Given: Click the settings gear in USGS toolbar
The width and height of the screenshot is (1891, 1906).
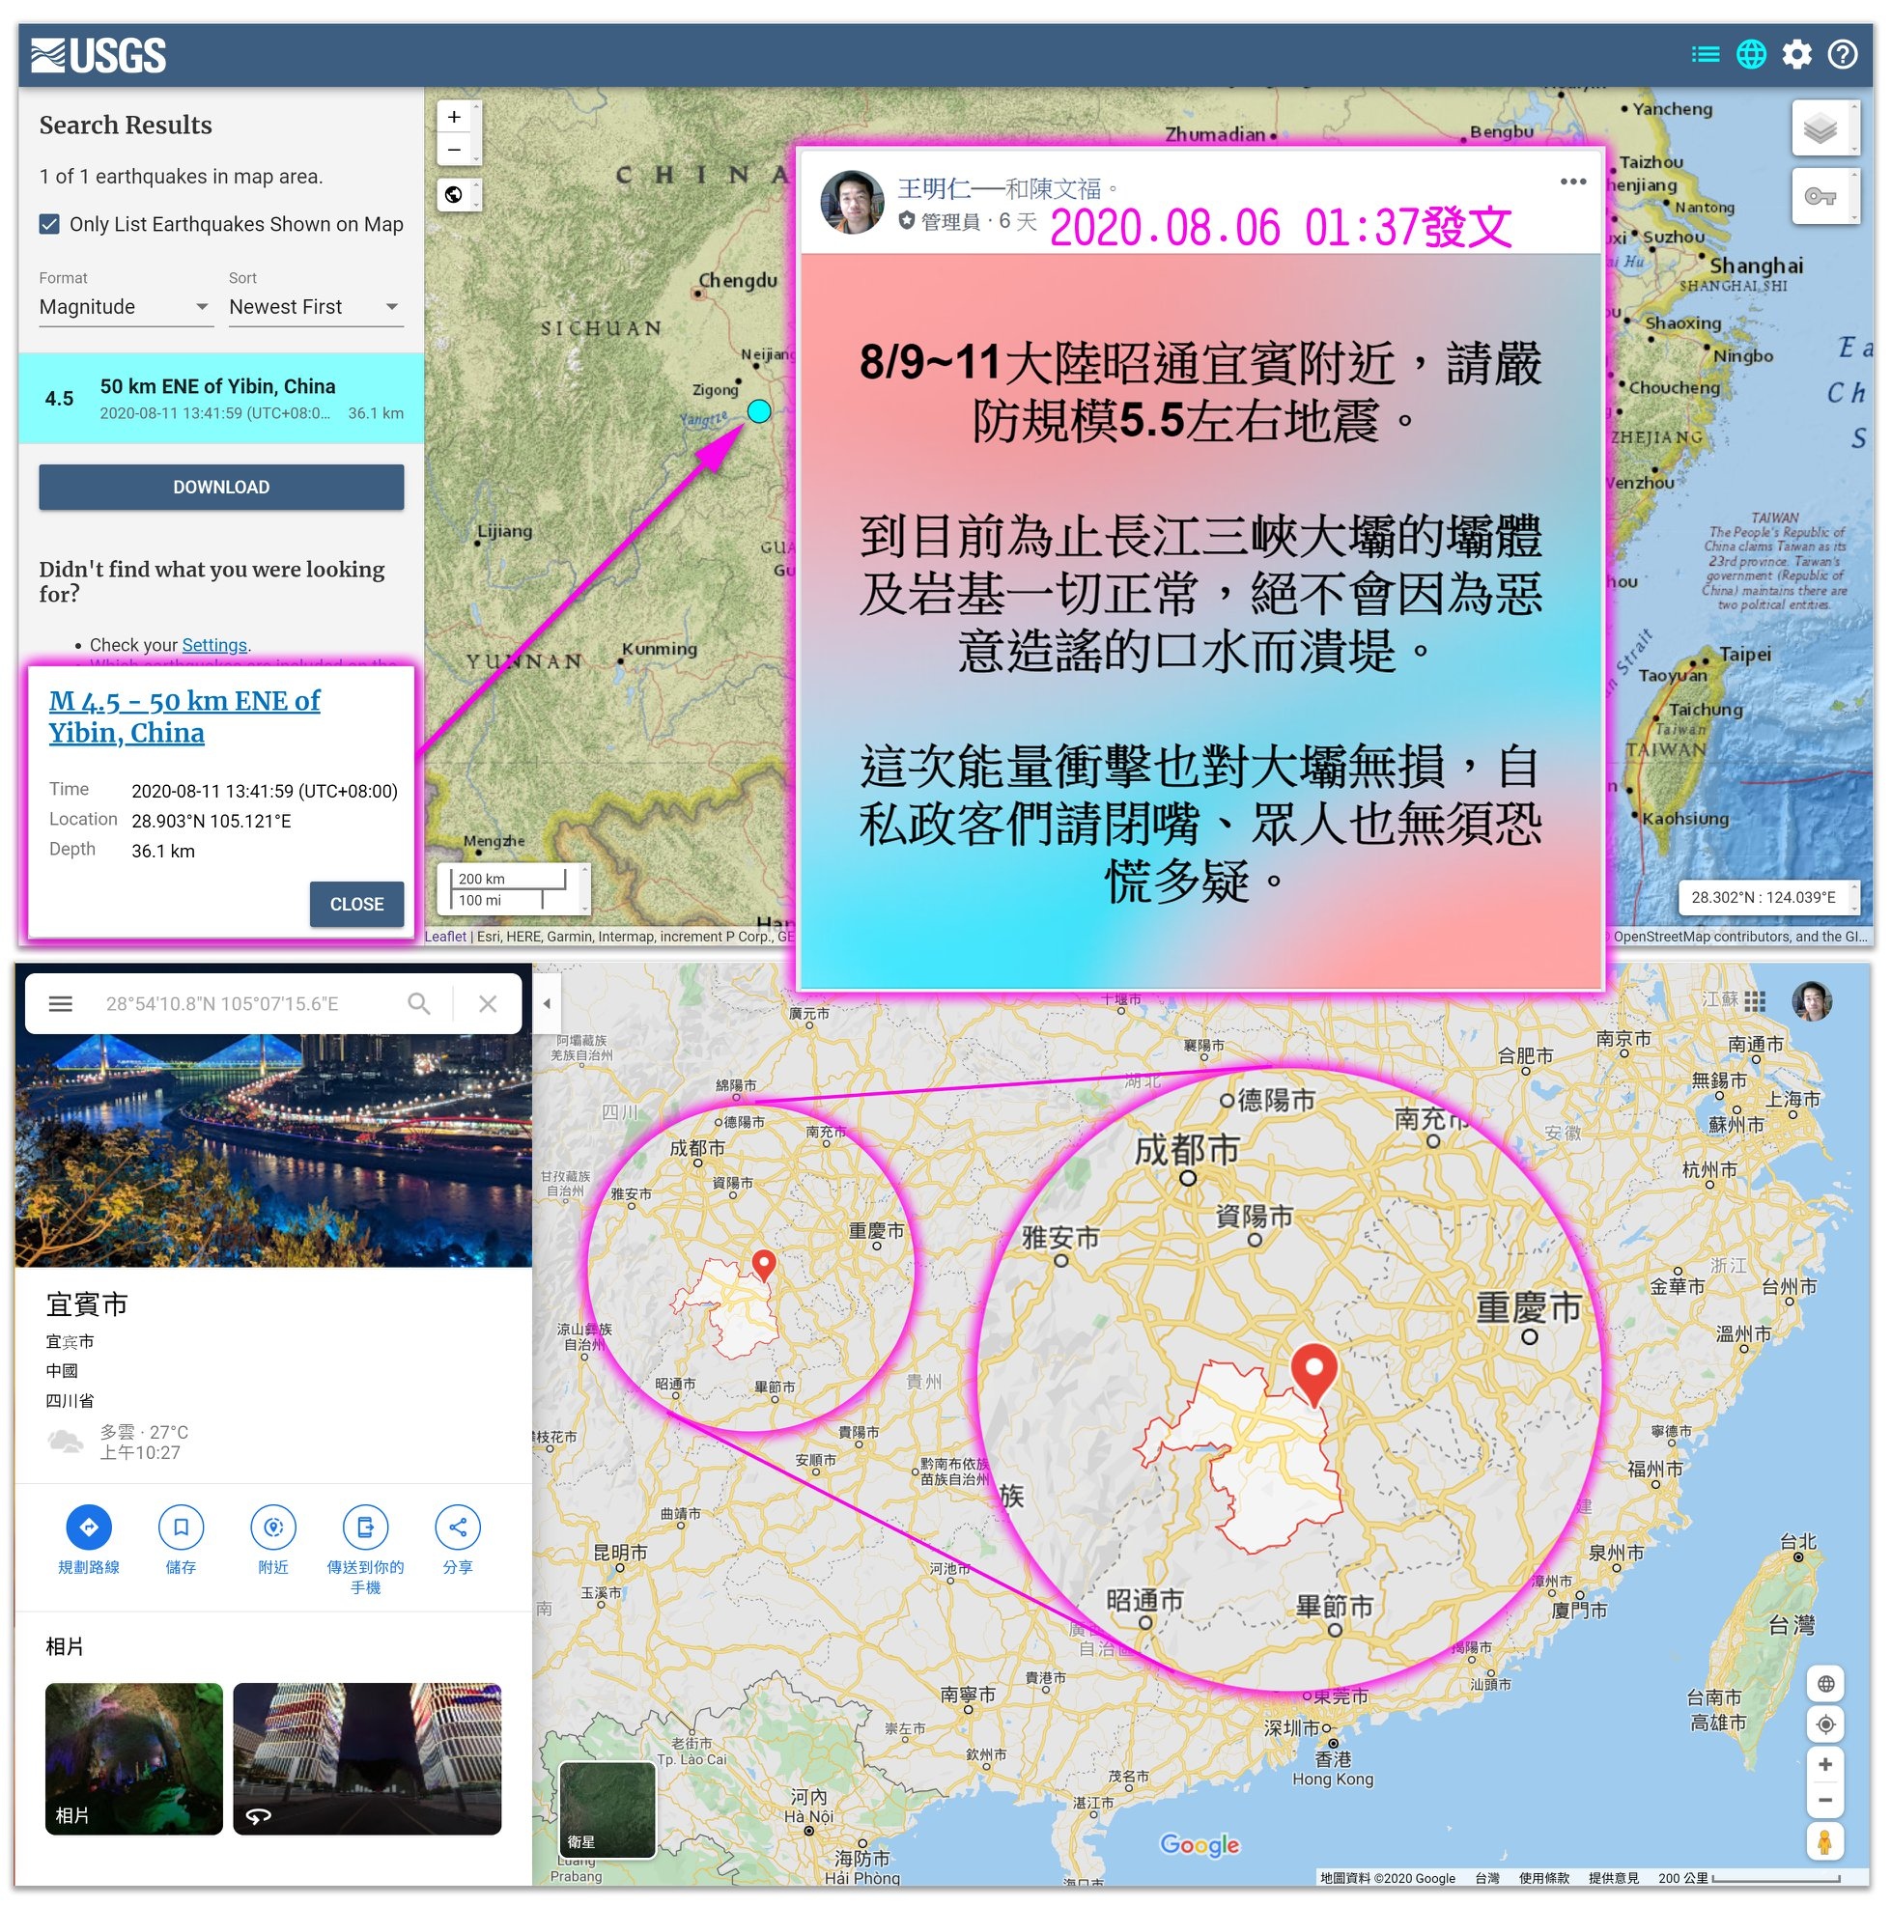Looking at the screenshot, I should [x=1798, y=54].
